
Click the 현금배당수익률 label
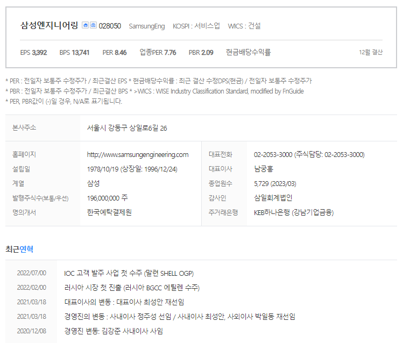248,52
